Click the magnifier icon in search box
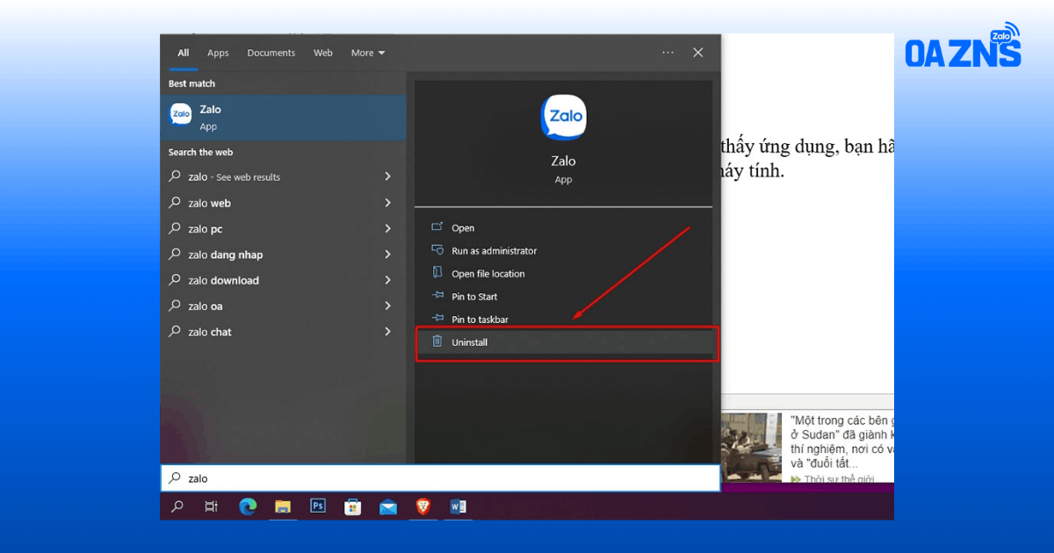 click(175, 478)
